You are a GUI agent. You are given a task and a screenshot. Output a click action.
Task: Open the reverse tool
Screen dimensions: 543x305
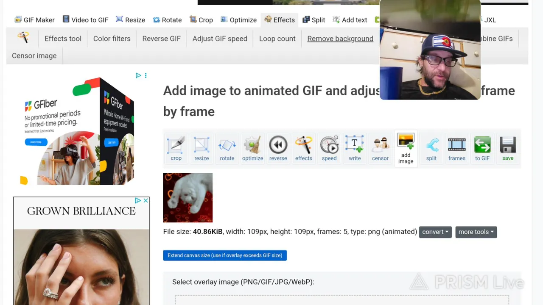278,149
